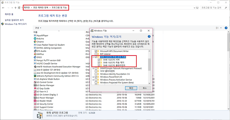This screenshot has width=230, height=120.
Task: Click the JetBrains PyCharm Community Edition icon
Action: (x=35, y=76)
